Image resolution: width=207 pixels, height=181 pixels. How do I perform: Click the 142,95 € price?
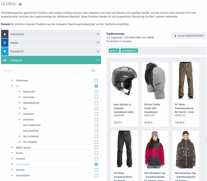[x=179, y=123]
